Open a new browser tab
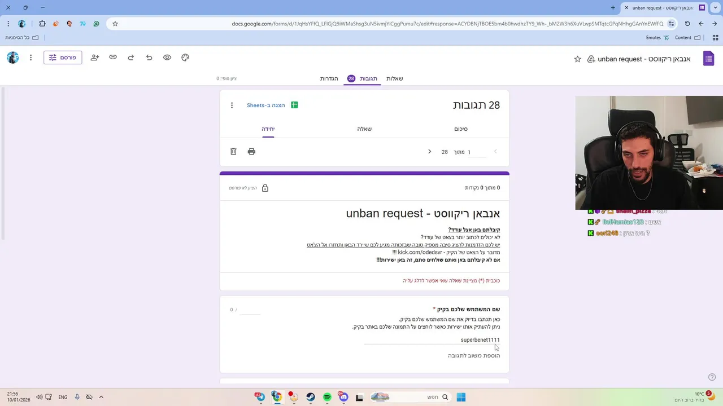The image size is (723, 406). tap(613, 8)
